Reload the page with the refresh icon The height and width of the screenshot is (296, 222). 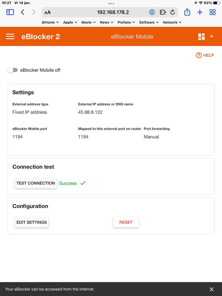(173, 12)
